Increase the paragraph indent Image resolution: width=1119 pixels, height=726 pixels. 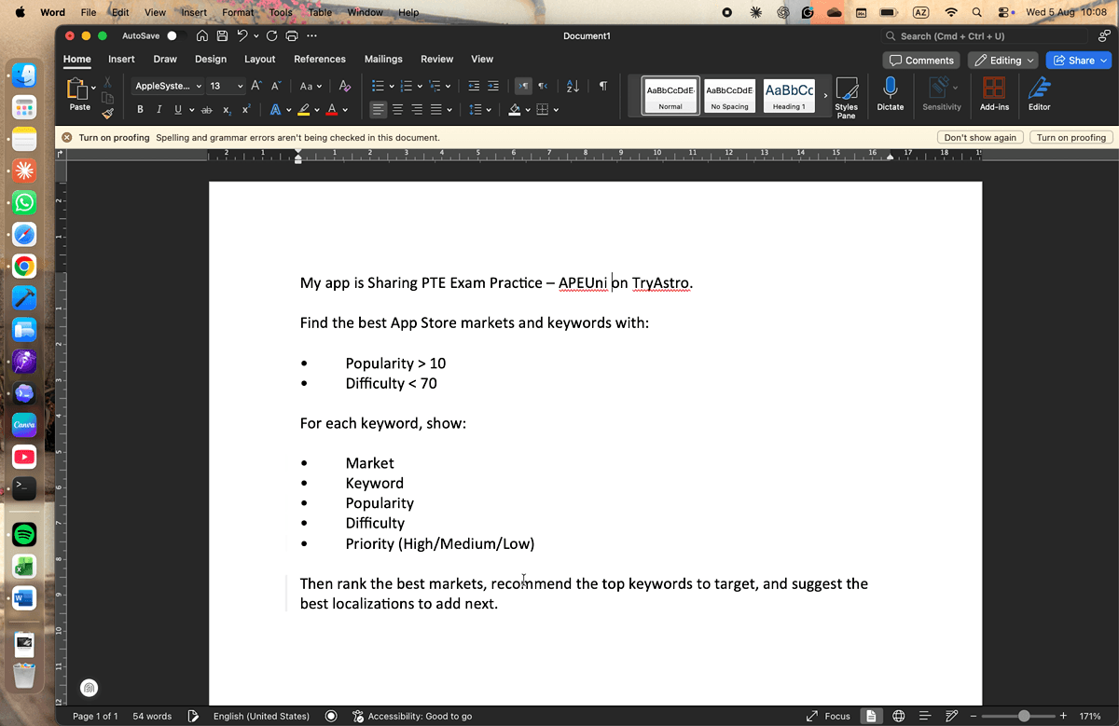[x=493, y=86]
